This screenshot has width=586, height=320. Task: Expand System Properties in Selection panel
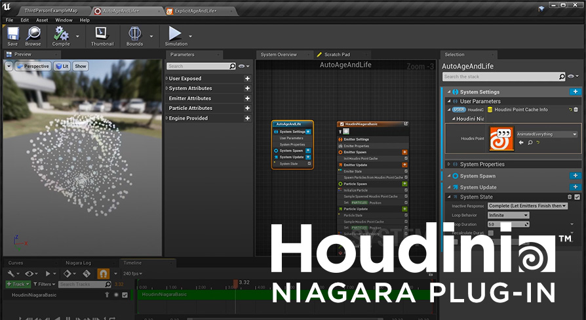(449, 164)
